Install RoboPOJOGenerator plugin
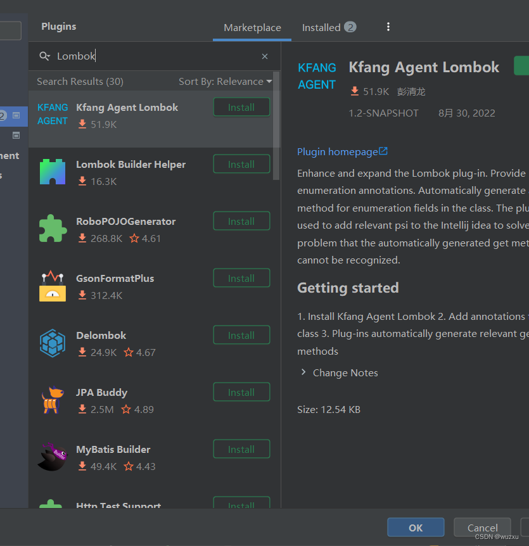The image size is (529, 546). 241,221
